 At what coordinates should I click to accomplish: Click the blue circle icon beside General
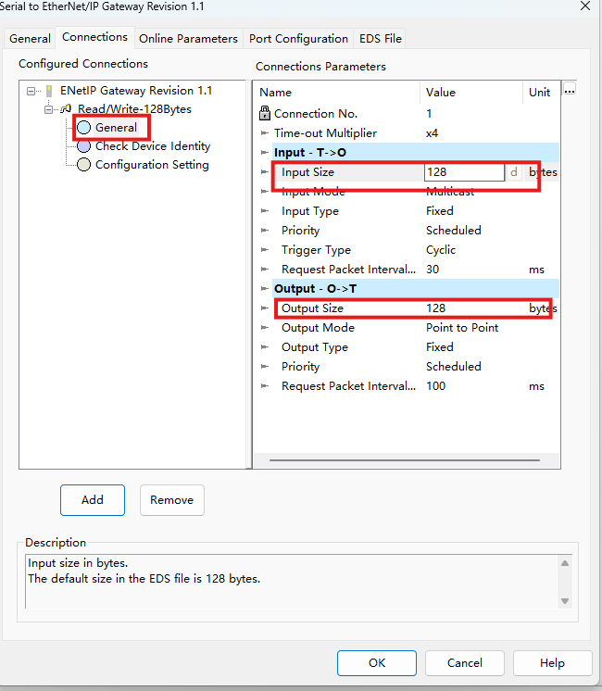pyautogui.click(x=83, y=127)
